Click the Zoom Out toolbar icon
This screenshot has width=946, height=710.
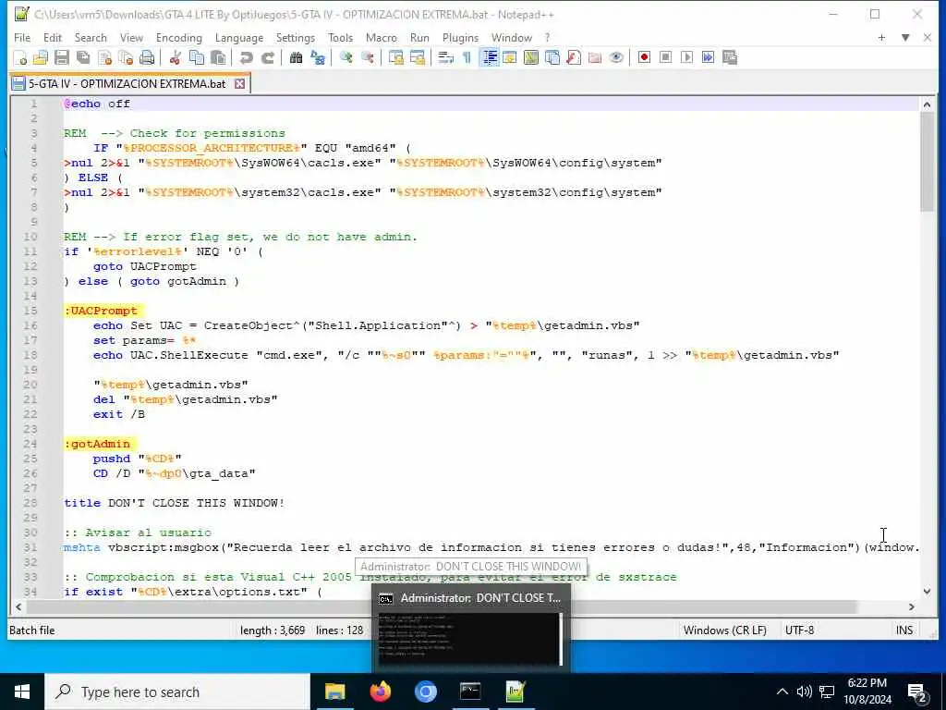click(367, 57)
